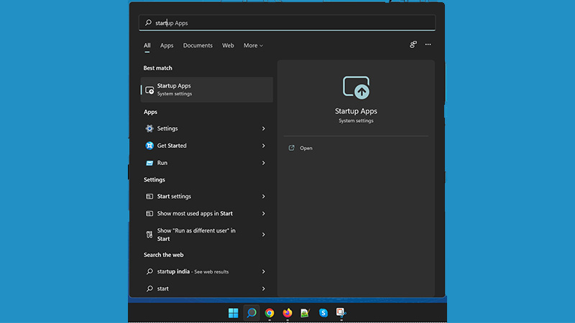This screenshot has width=575, height=323.
Task: Expand Show most used apps chevron
Action: tap(263, 213)
